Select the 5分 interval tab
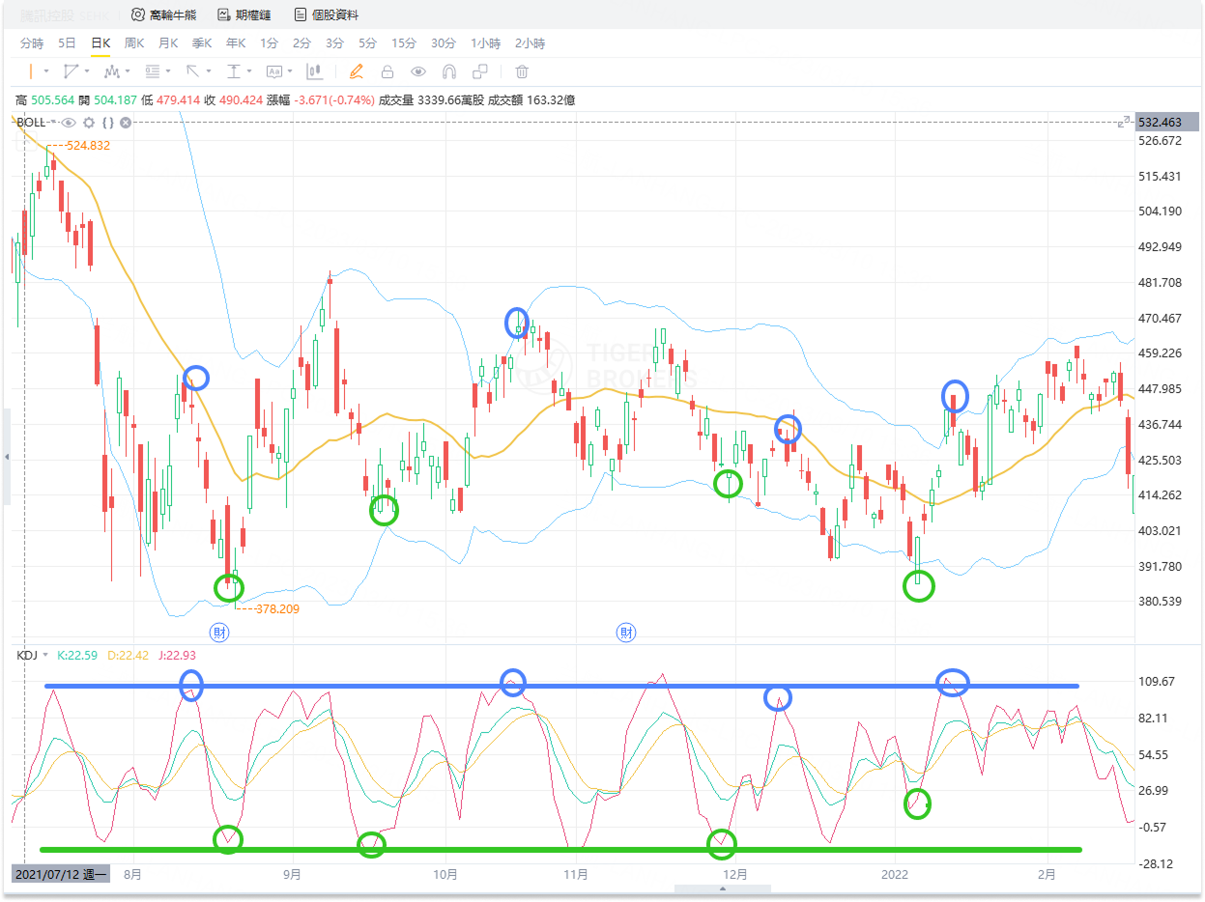Image resolution: width=1205 pixels, height=902 pixels. [x=367, y=43]
